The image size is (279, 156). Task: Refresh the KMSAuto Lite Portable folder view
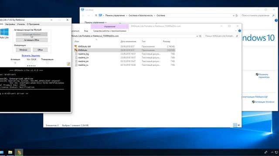point(201,36)
